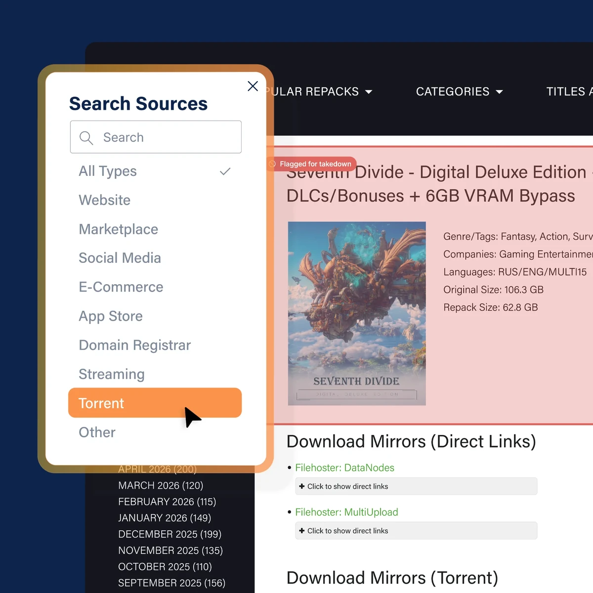This screenshot has height=593, width=593.
Task: Open the September 2025 (156) archive
Action: click(x=171, y=583)
